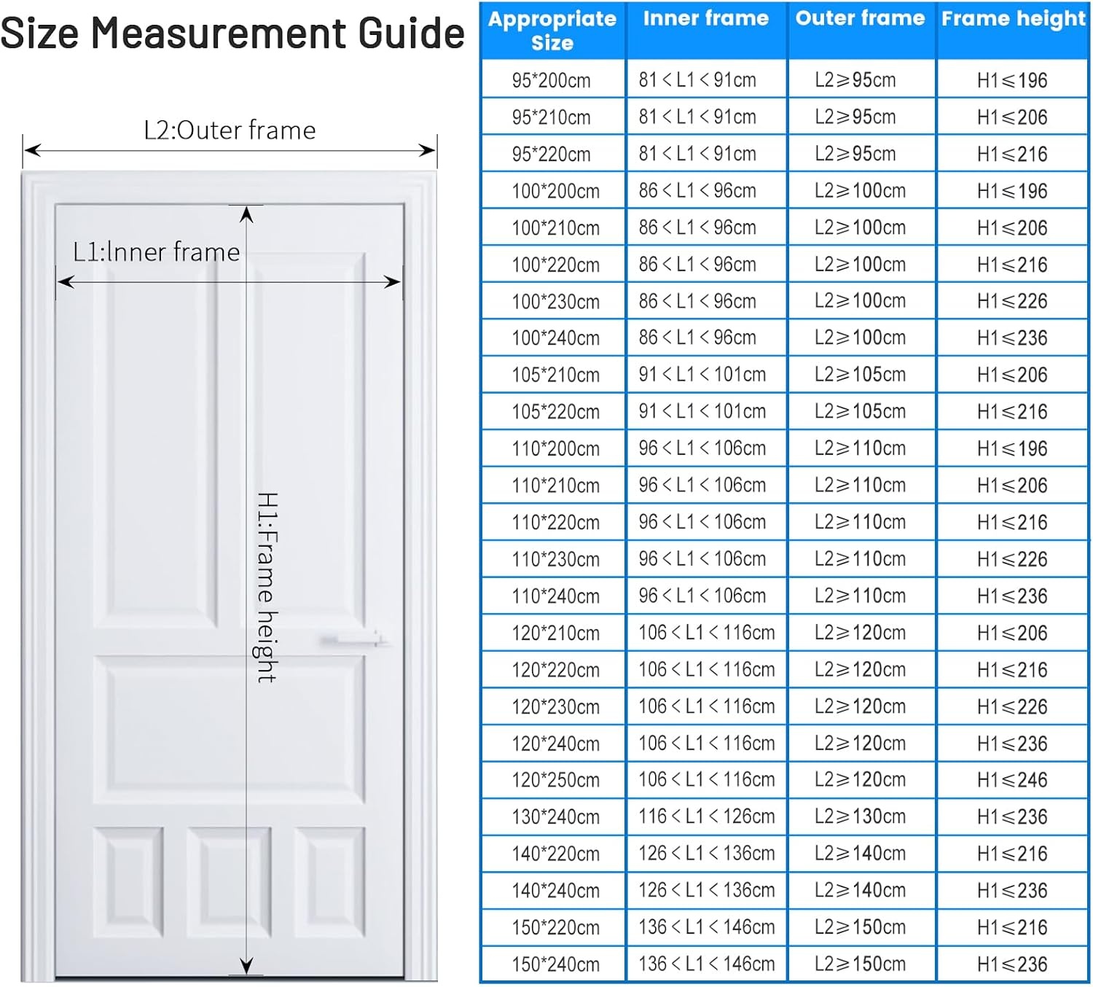This screenshot has width=1093, height=987.
Task: Select the L2:Outer frame label
Action: pos(230,130)
